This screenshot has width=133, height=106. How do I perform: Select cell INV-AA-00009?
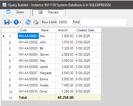[28, 85]
